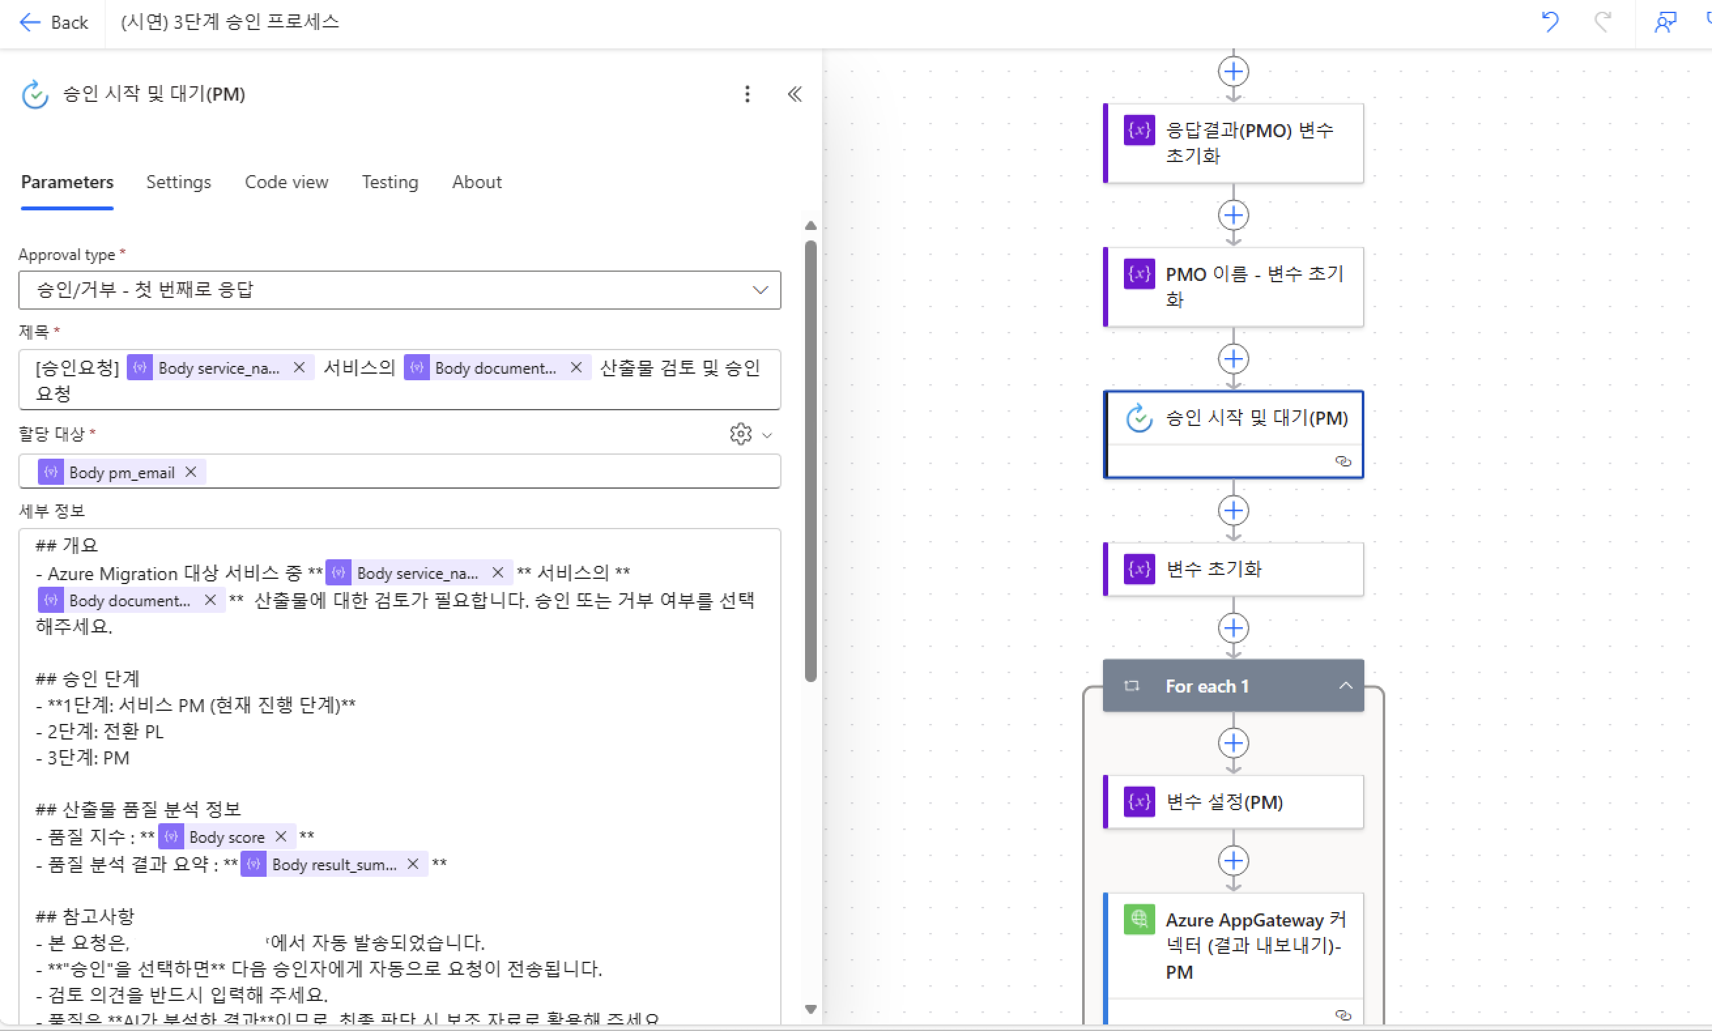
Task: Remove Body service_na token from 제목 field
Action: pyautogui.click(x=299, y=368)
